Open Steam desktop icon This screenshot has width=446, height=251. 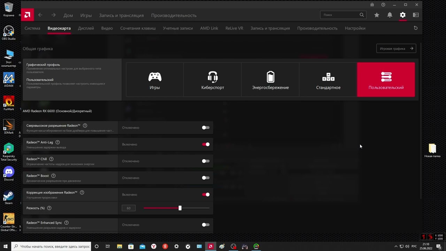[9, 197]
